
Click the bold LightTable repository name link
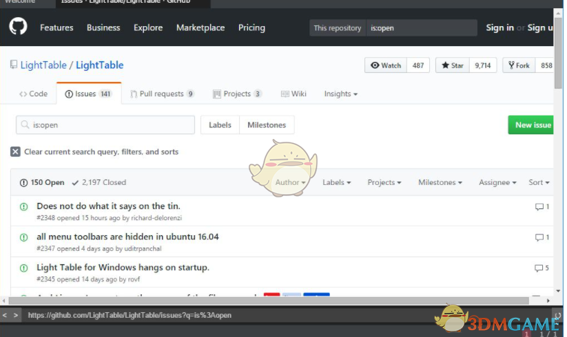99,65
